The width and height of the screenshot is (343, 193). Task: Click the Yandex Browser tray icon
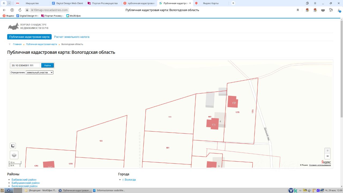[291, 191]
